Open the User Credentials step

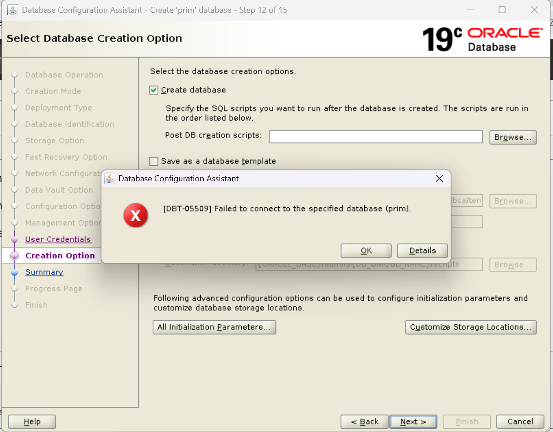(58, 239)
